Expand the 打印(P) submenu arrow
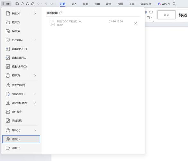Image resolution: width=188 pixels, height=161 pixels. tap(35, 75)
